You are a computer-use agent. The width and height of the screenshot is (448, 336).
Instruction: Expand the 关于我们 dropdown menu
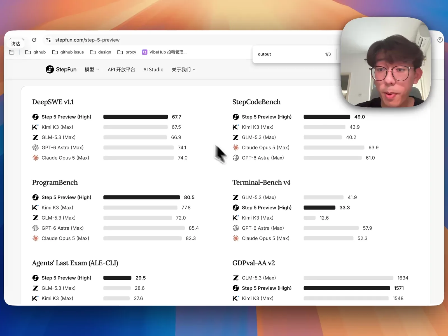point(183,69)
